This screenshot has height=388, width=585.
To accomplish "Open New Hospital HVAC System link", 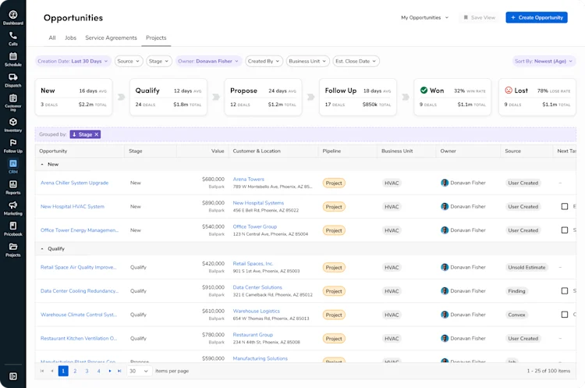I will pyautogui.click(x=73, y=207).
